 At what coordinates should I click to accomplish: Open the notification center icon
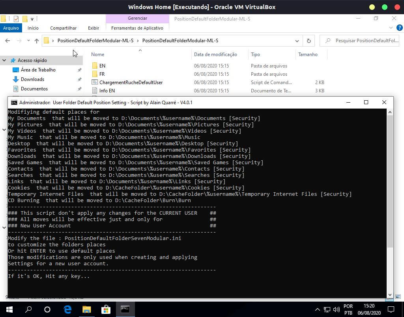click(x=391, y=309)
